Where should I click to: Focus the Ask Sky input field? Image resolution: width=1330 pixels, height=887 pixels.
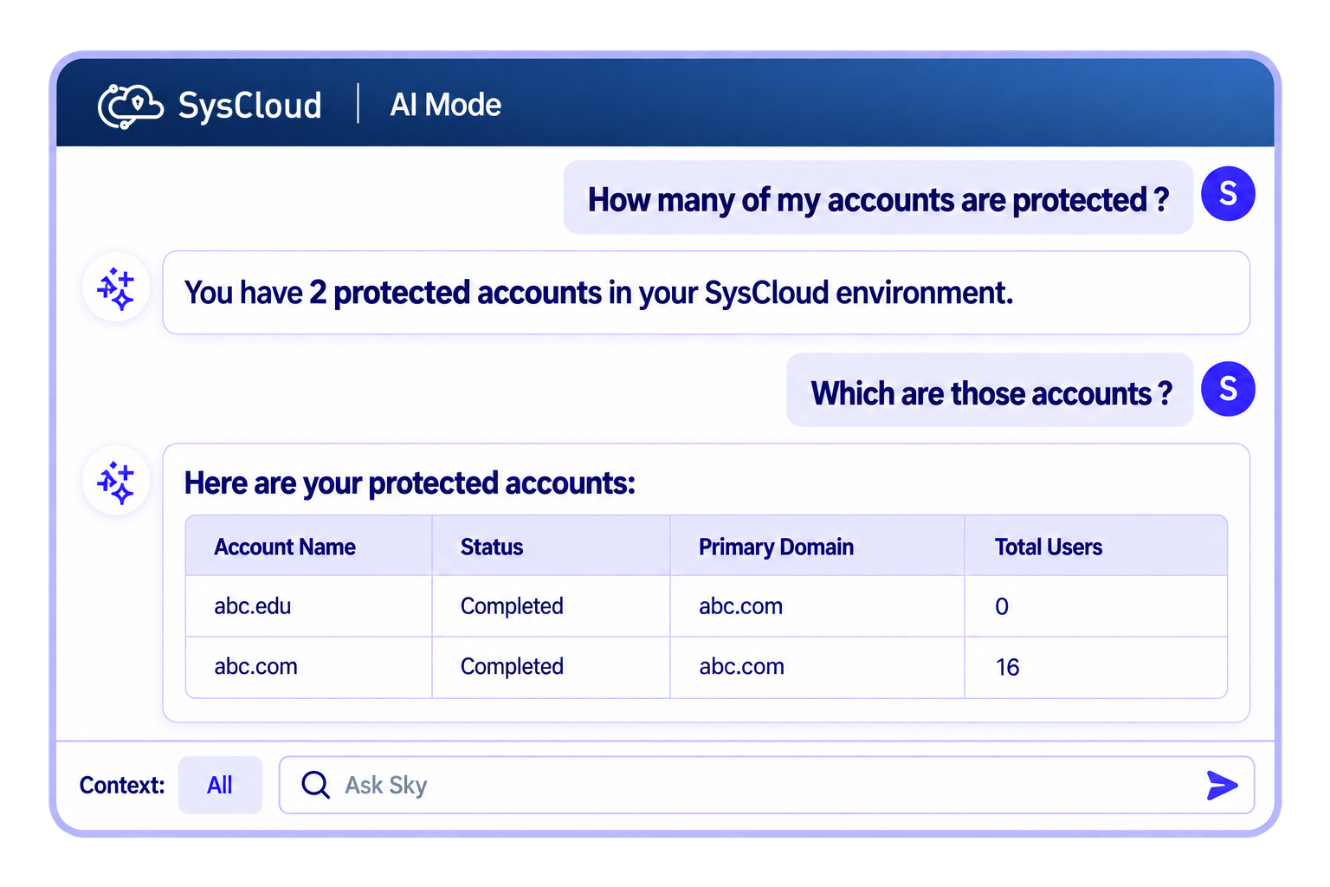pos(766,785)
